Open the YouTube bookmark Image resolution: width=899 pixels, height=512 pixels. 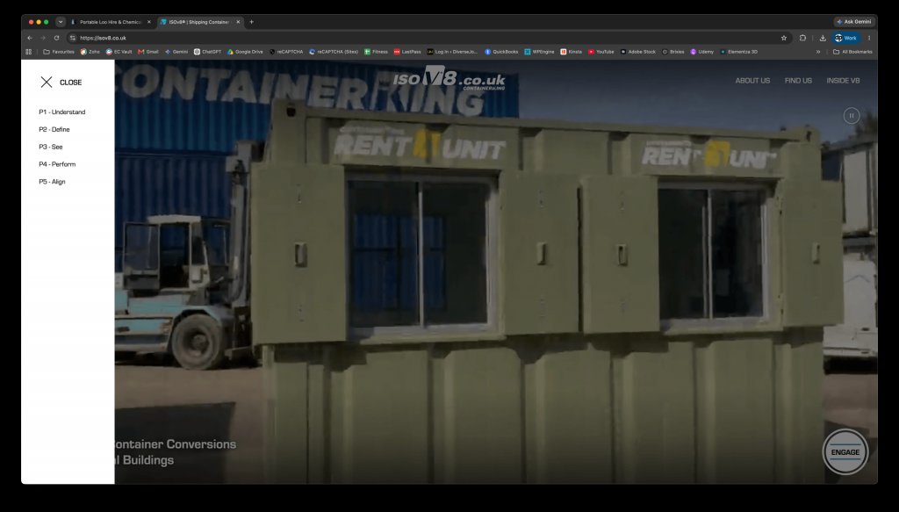click(601, 52)
